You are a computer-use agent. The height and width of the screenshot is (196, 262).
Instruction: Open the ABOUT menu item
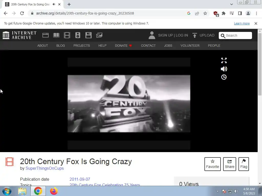coord(43,45)
